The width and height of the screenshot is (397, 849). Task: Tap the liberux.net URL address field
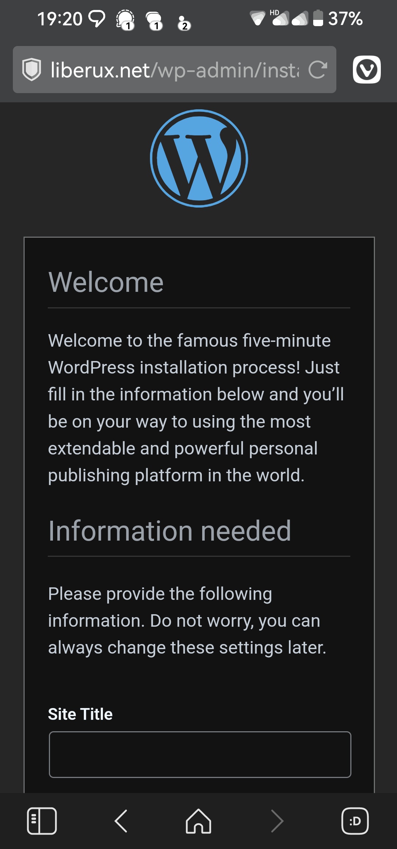tap(175, 70)
